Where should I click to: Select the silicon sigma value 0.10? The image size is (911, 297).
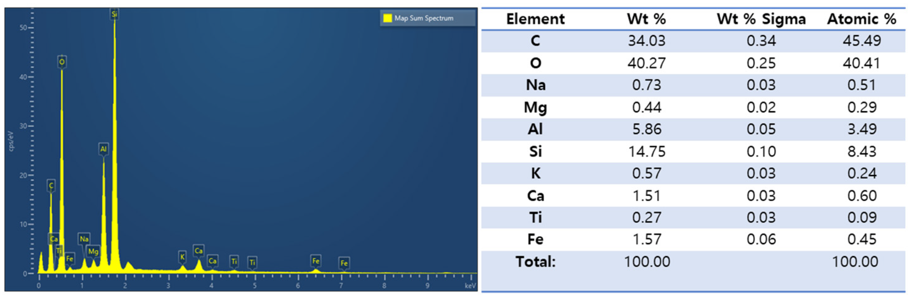pos(761,151)
